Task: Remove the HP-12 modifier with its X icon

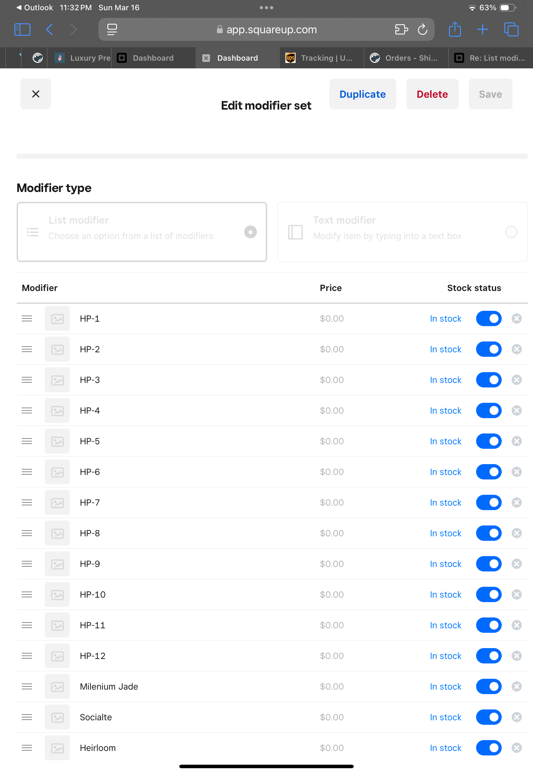Action: [516, 655]
